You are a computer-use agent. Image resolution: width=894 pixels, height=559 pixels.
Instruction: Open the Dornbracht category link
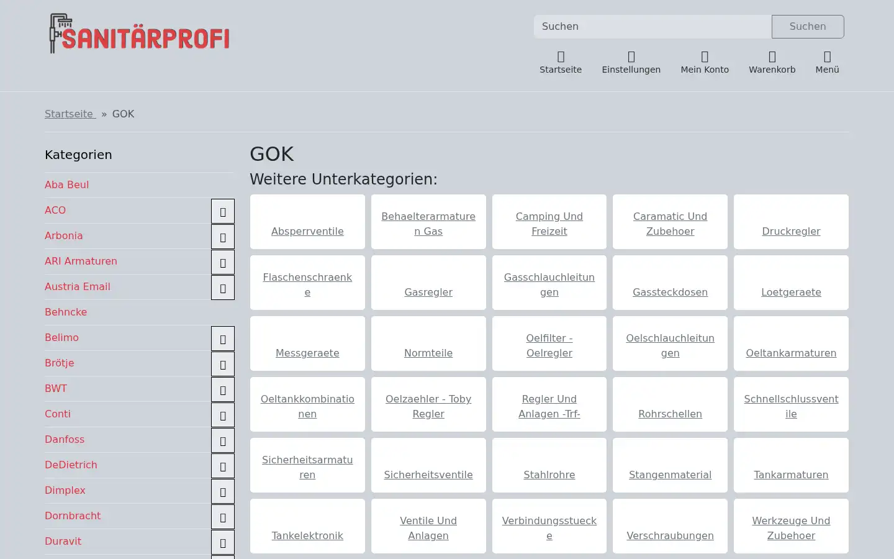73,516
